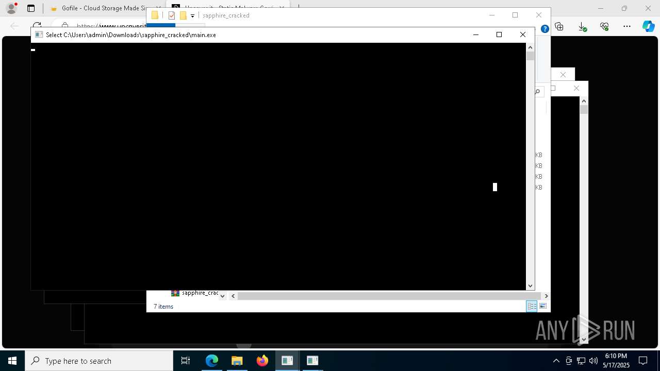Screen dimensions: 660x371
Task: Open the Windows Start menu
Action: click(12, 361)
